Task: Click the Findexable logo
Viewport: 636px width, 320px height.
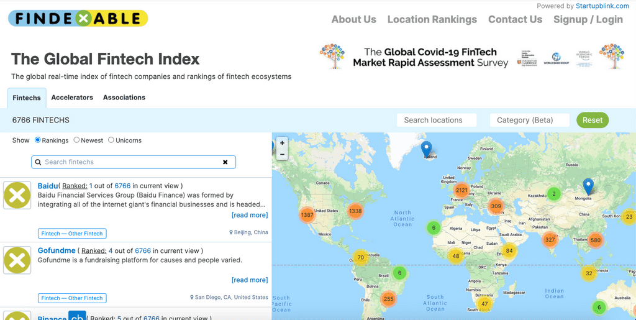Action: click(78, 18)
